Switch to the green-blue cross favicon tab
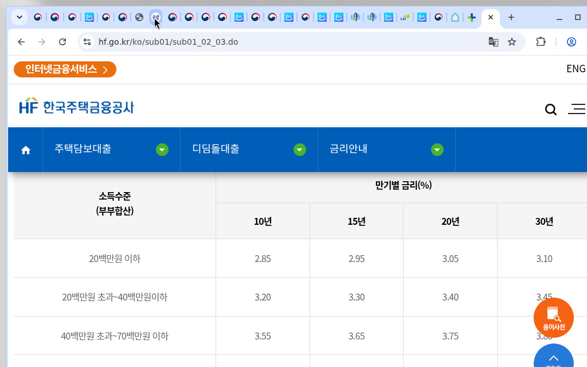The height and width of the screenshot is (367, 587). click(x=472, y=17)
